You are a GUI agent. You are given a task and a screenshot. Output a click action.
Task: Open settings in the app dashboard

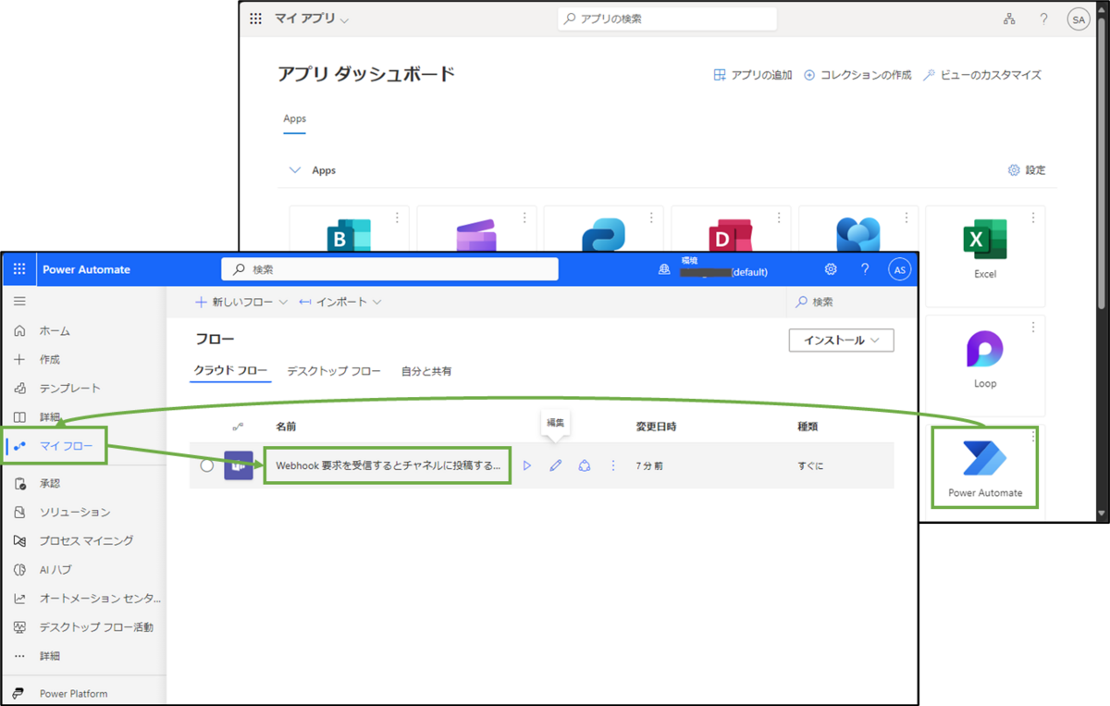click(x=1027, y=170)
